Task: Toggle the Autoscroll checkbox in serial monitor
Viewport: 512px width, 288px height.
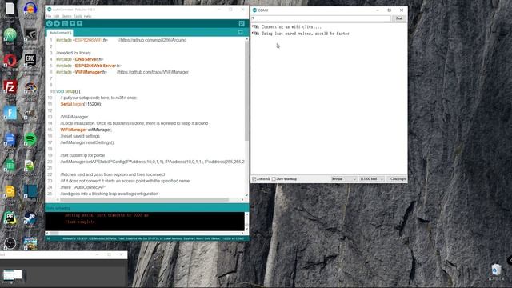Action: (x=254, y=179)
